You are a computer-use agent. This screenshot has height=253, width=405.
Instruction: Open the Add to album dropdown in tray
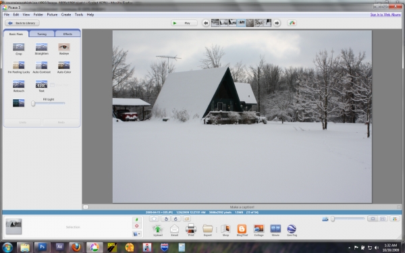click(137, 234)
